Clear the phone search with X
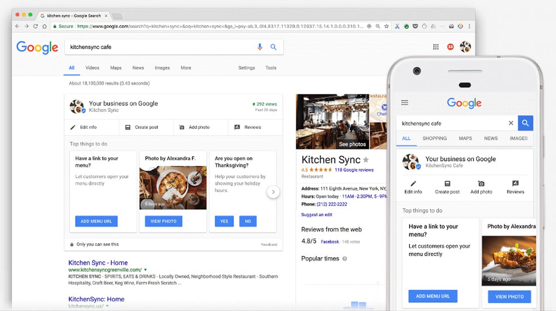The width and height of the screenshot is (556, 311). coord(511,123)
